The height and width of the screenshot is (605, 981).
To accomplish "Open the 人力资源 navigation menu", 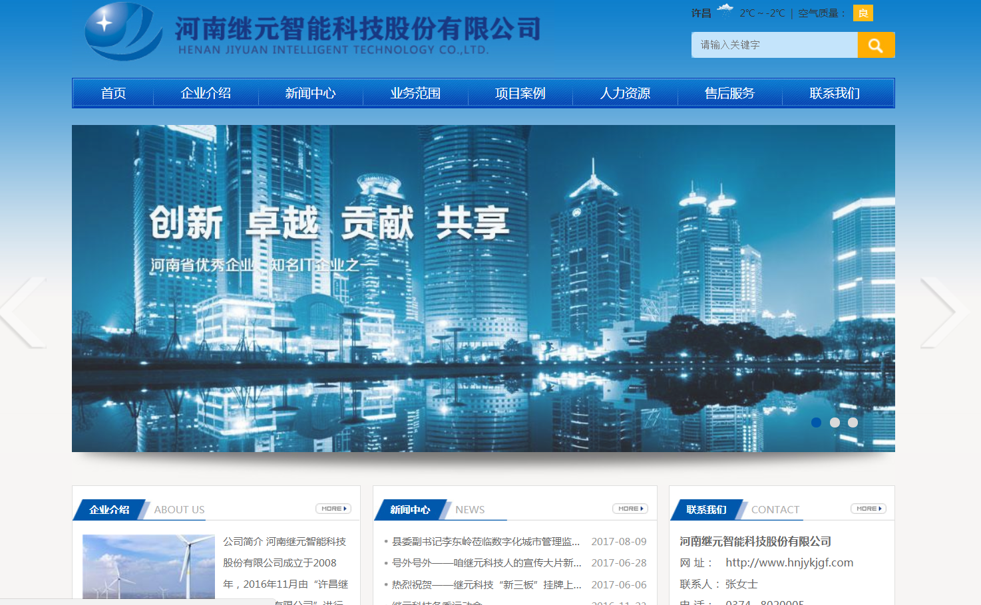I will (625, 93).
